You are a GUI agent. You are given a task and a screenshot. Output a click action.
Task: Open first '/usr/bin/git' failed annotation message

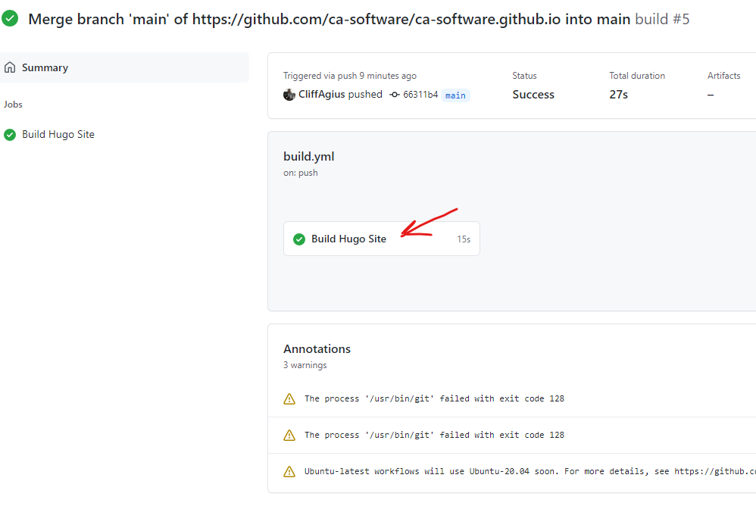pos(434,399)
